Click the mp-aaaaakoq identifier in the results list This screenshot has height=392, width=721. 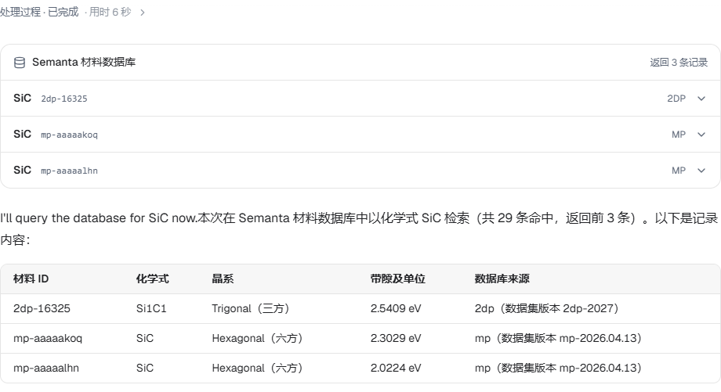69,135
